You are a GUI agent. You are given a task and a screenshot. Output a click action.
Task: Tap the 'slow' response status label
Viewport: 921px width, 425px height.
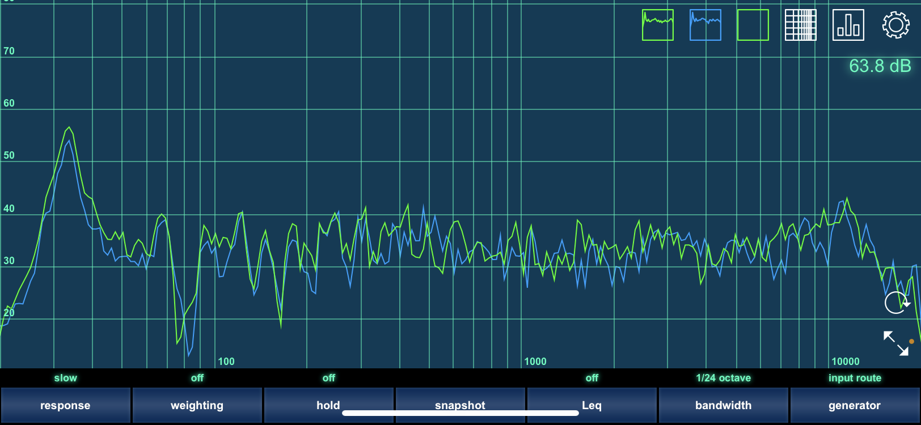65,378
